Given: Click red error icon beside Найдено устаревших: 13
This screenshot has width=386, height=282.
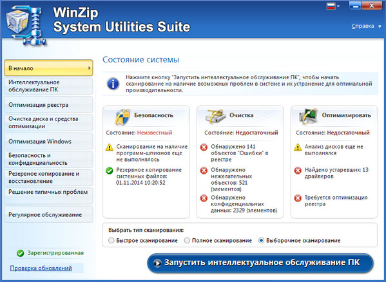Looking at the screenshot, I should click(x=298, y=171).
